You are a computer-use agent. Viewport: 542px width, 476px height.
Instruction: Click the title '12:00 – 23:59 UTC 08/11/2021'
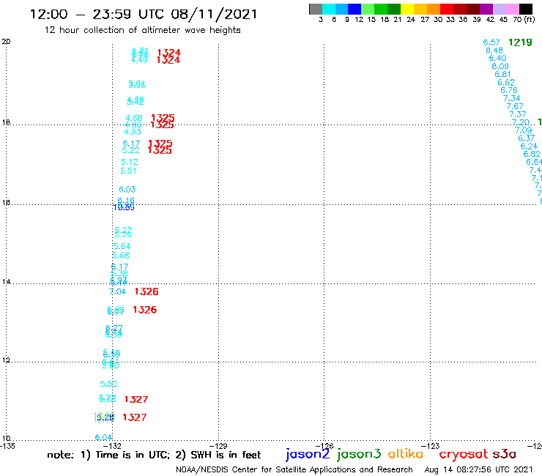click(144, 14)
